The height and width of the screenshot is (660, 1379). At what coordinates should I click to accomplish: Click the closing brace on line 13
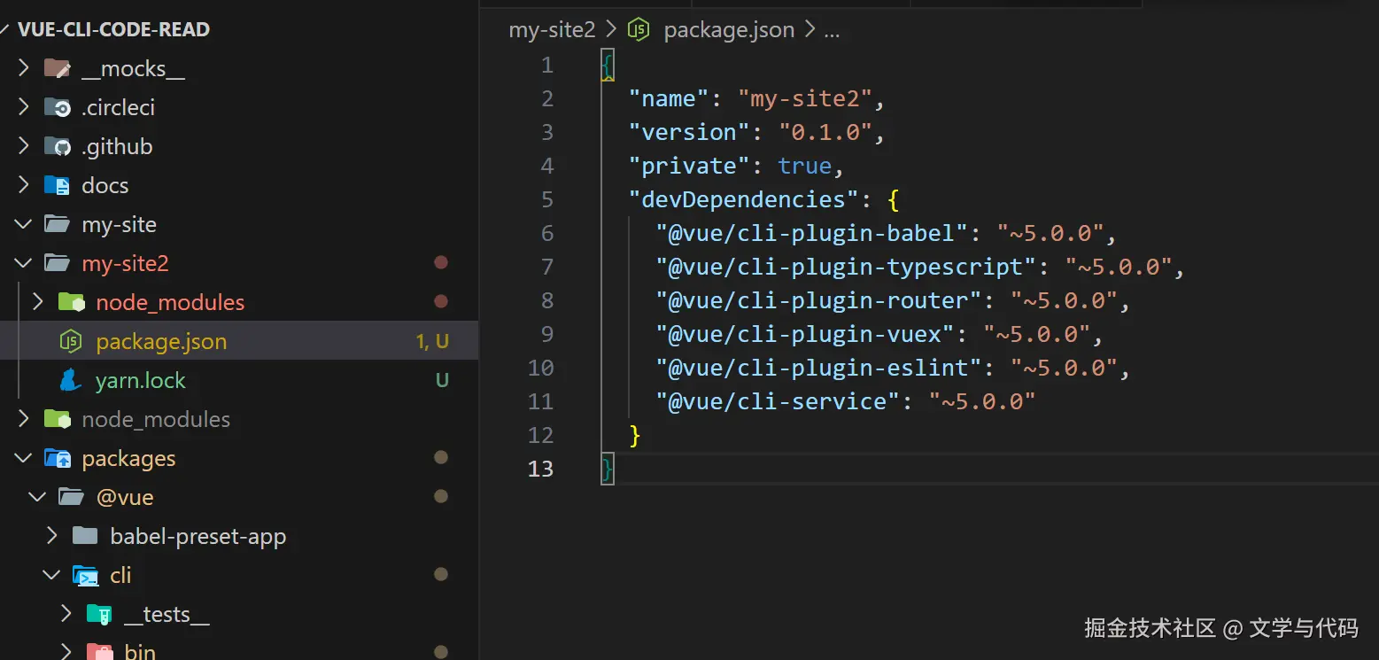coord(607,469)
